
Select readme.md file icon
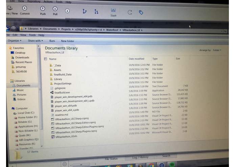click(52, 115)
